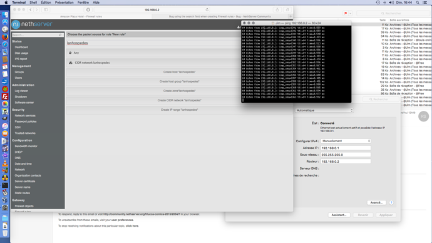This screenshot has width=432, height=243.
Task: Open Édition menu
Action: click(46, 3)
